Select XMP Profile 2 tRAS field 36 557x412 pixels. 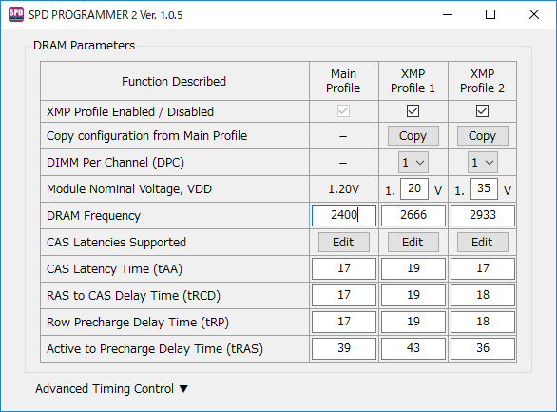pos(483,348)
